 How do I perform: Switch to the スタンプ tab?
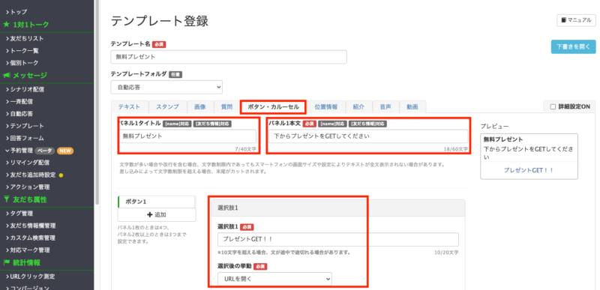tap(167, 107)
